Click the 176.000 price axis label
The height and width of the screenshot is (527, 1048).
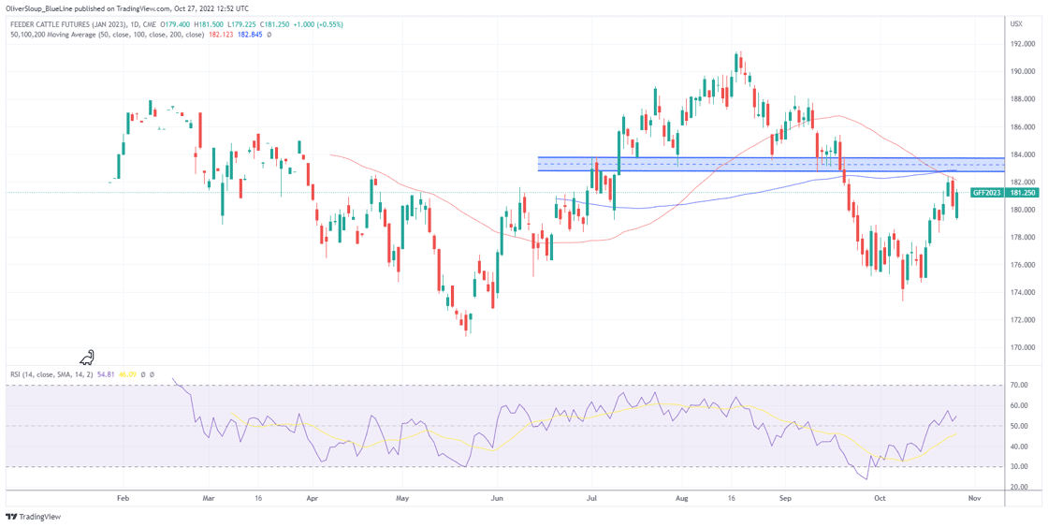pyautogui.click(x=1022, y=265)
